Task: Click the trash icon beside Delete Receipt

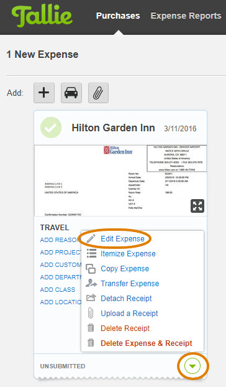Action: click(91, 328)
